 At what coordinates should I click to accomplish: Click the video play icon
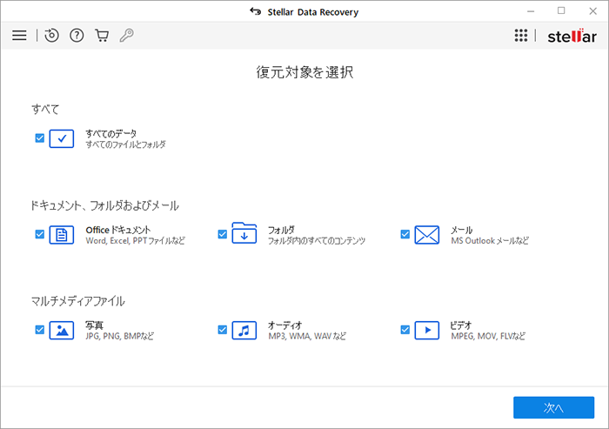tap(427, 330)
